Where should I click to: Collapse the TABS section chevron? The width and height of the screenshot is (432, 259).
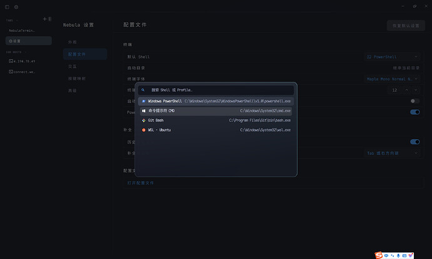17,21
